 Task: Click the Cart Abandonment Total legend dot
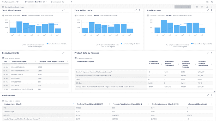47,44
